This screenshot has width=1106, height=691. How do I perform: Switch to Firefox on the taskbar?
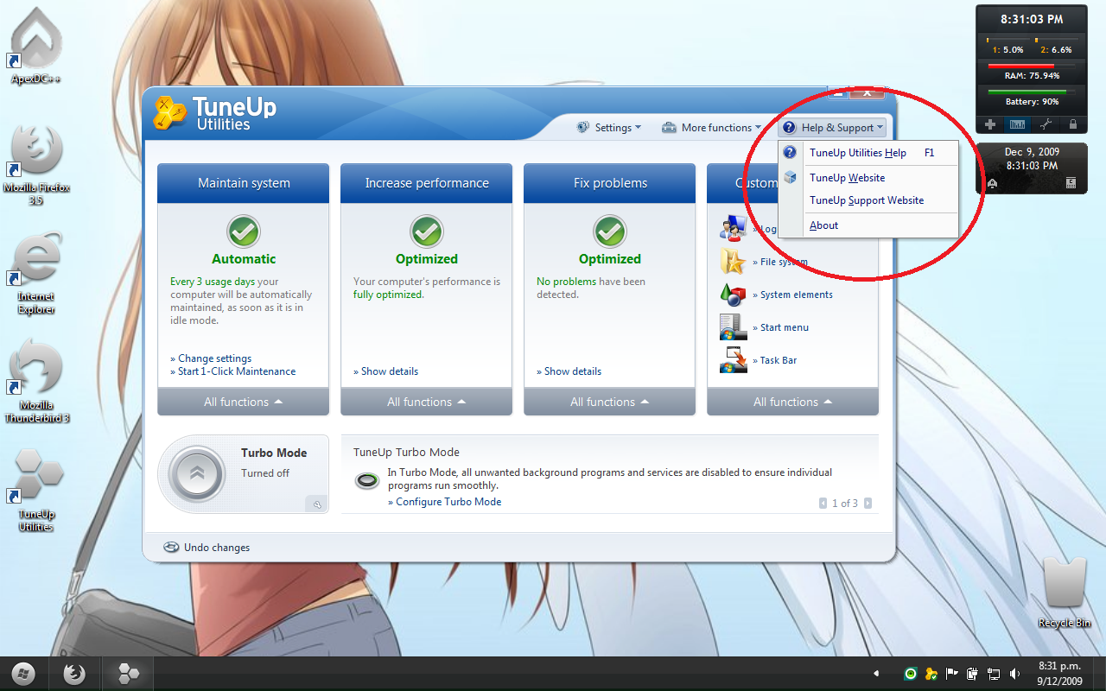click(74, 674)
